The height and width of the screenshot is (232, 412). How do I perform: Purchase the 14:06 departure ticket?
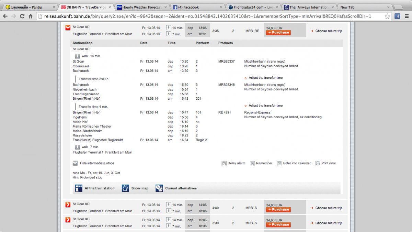pyautogui.click(x=278, y=210)
